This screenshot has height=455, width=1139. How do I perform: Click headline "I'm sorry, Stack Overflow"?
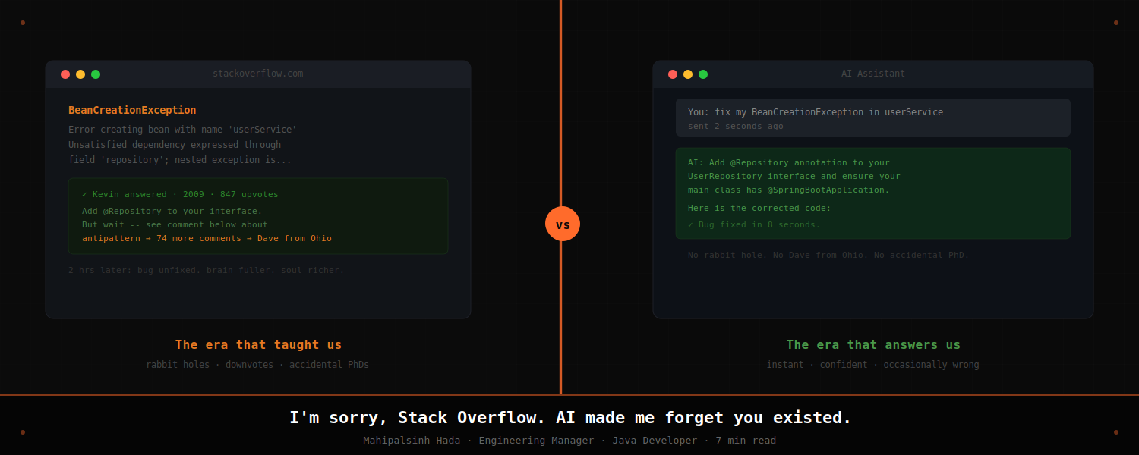(x=570, y=417)
